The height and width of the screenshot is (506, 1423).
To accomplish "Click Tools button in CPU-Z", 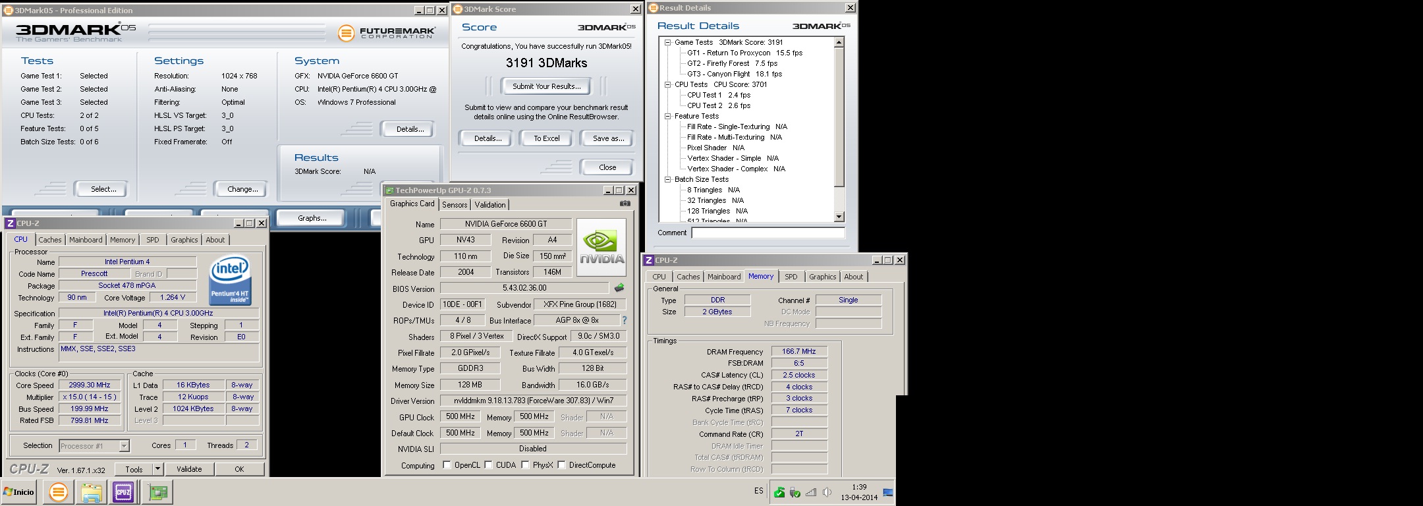I will [134, 469].
